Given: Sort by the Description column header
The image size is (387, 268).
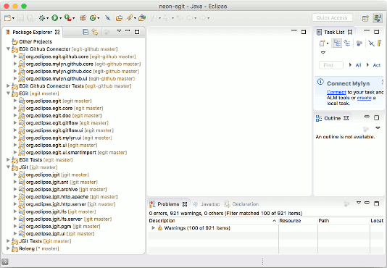Looking at the screenshot, I should [213, 221].
